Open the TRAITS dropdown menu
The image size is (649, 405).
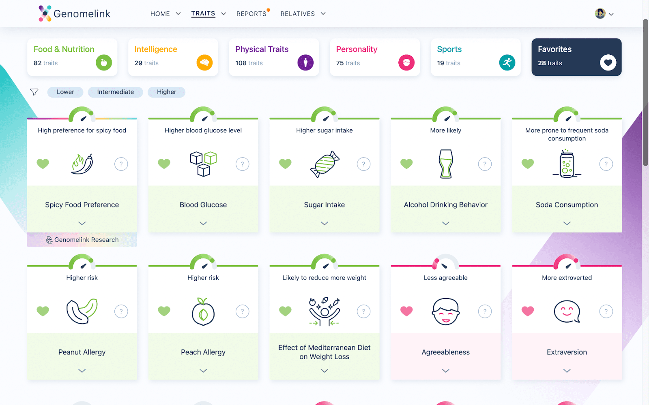pos(208,13)
